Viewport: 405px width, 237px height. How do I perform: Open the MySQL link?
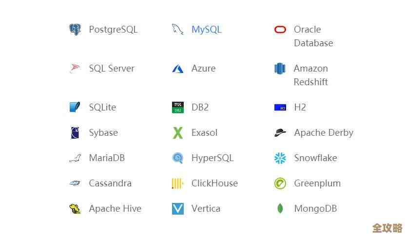pyautogui.click(x=206, y=30)
